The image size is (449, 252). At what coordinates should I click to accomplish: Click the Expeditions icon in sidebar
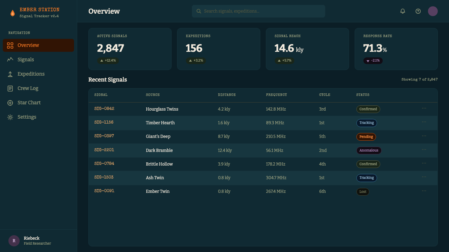click(10, 74)
